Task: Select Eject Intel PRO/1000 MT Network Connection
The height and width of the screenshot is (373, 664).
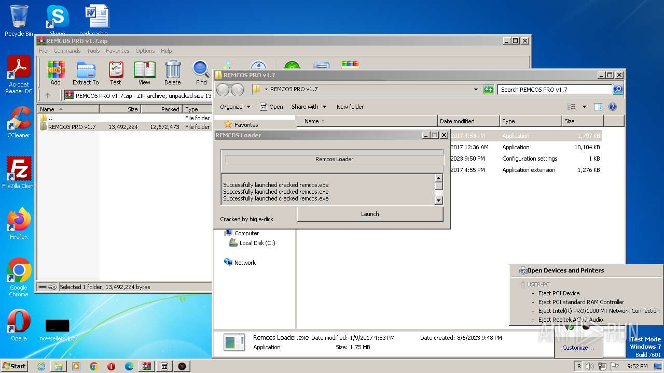Action: coord(599,311)
